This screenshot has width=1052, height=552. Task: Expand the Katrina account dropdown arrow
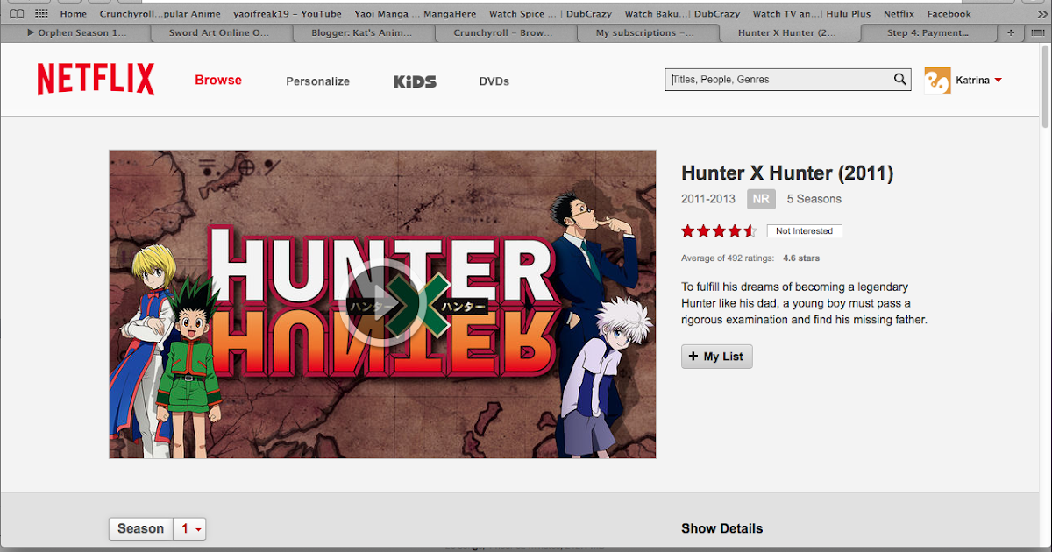coord(998,81)
